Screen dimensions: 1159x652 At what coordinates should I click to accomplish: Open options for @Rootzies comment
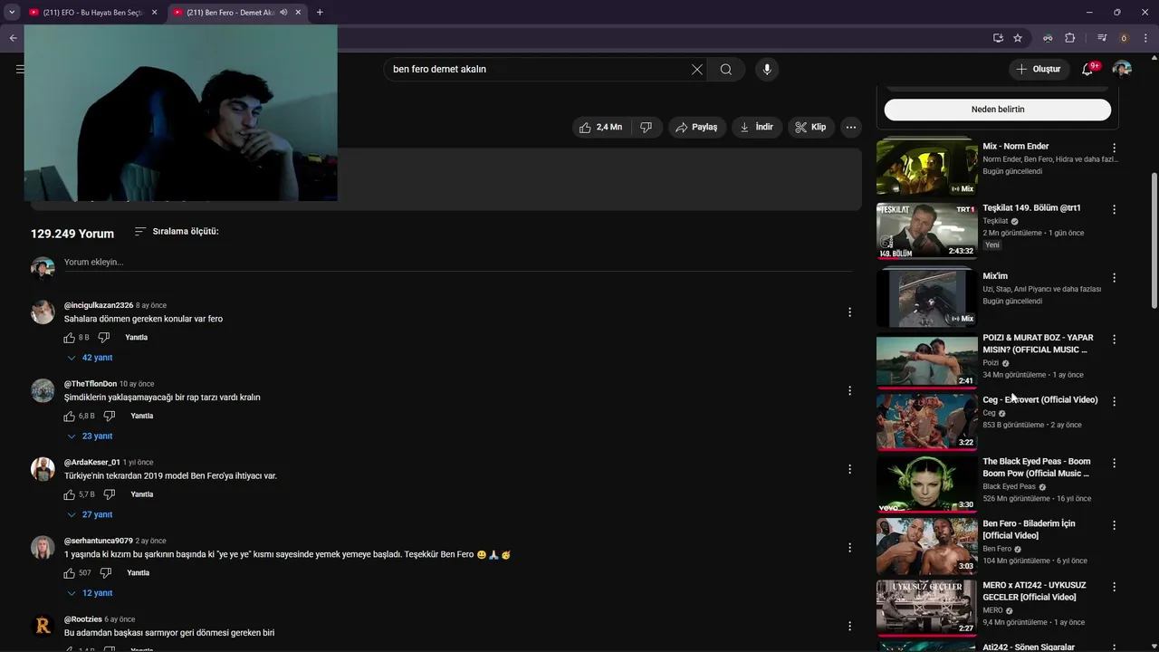849,626
